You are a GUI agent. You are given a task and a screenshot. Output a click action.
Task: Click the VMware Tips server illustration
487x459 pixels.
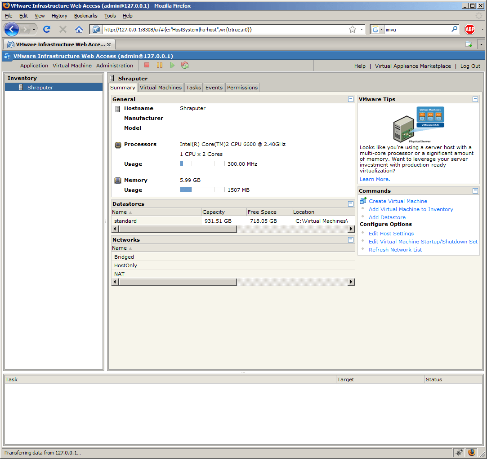coord(418,124)
